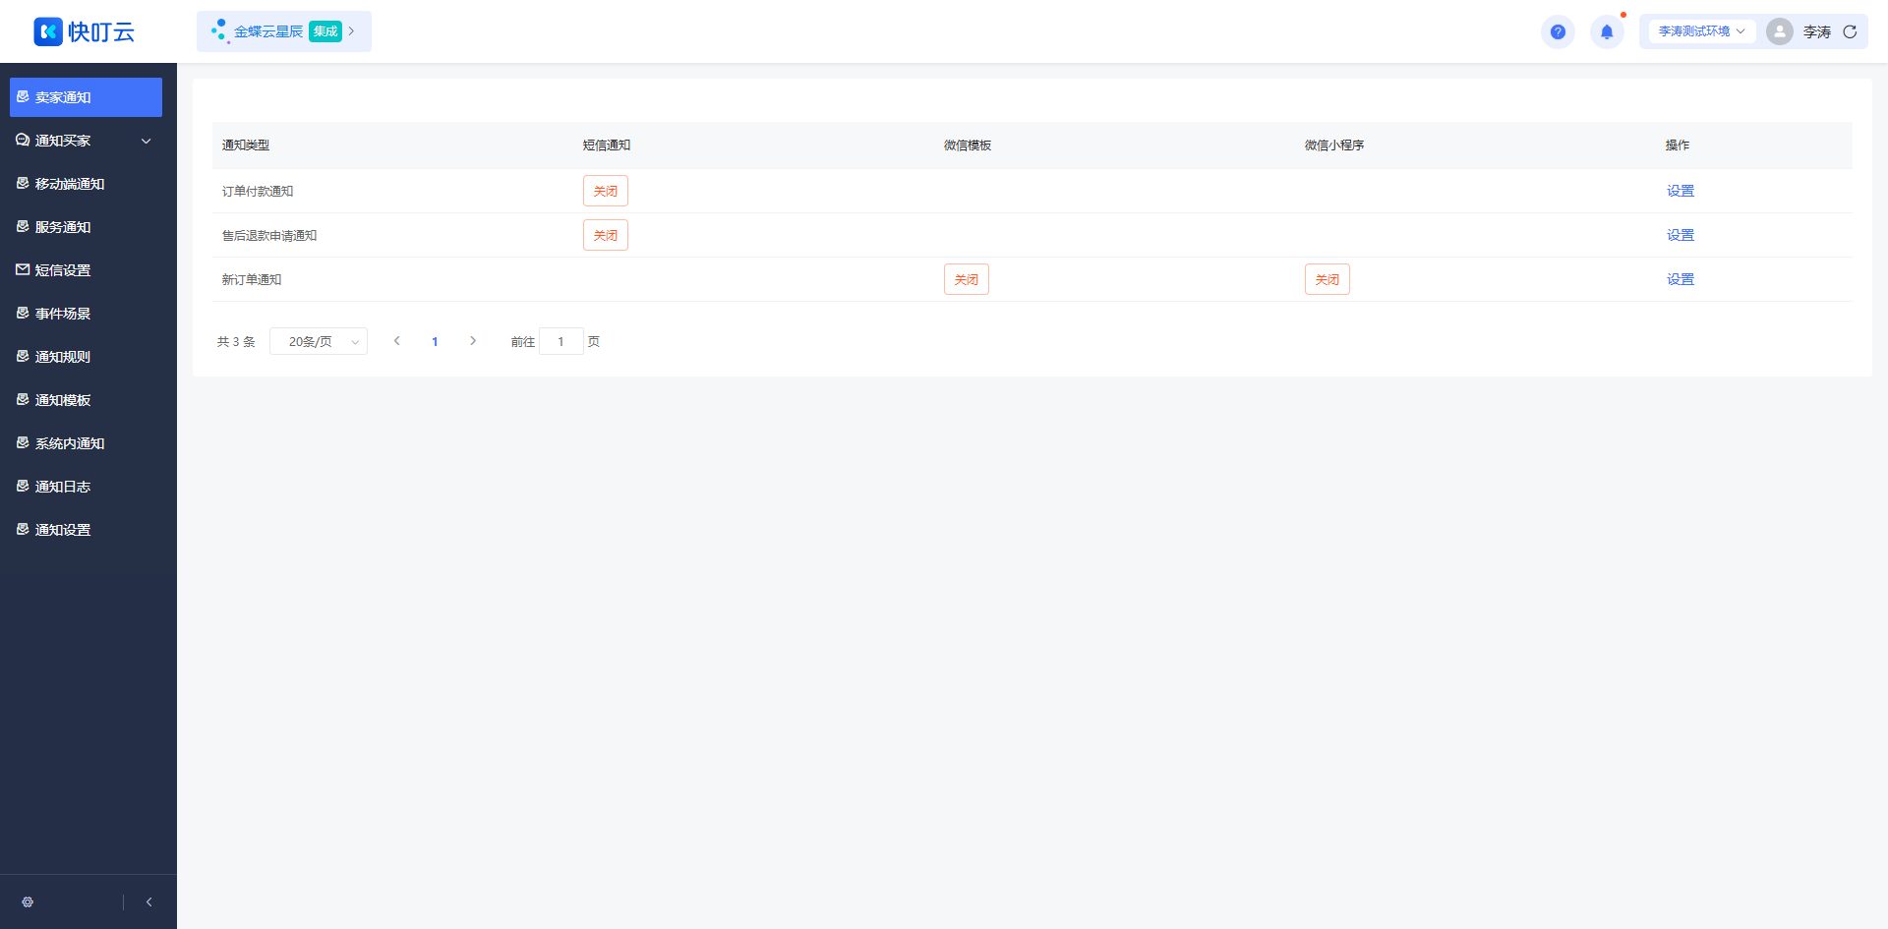The height and width of the screenshot is (929, 1888).
Task: Select page number 1
Action: point(435,341)
